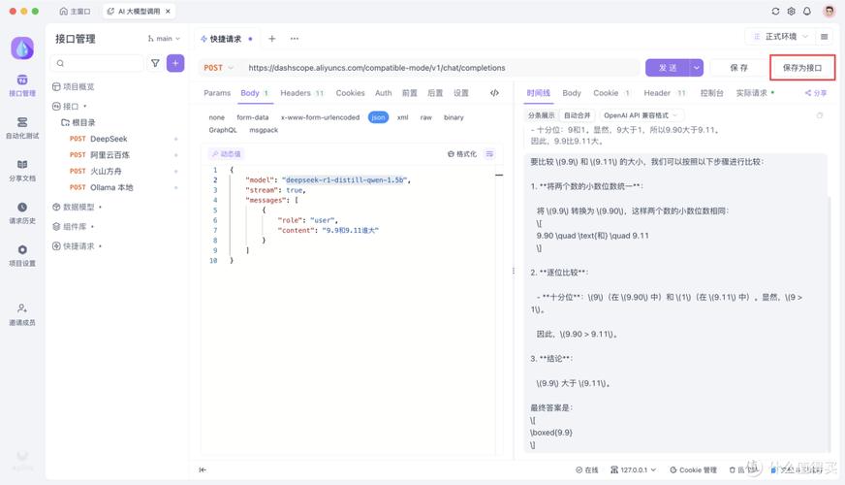Select the raw body type

click(x=425, y=117)
